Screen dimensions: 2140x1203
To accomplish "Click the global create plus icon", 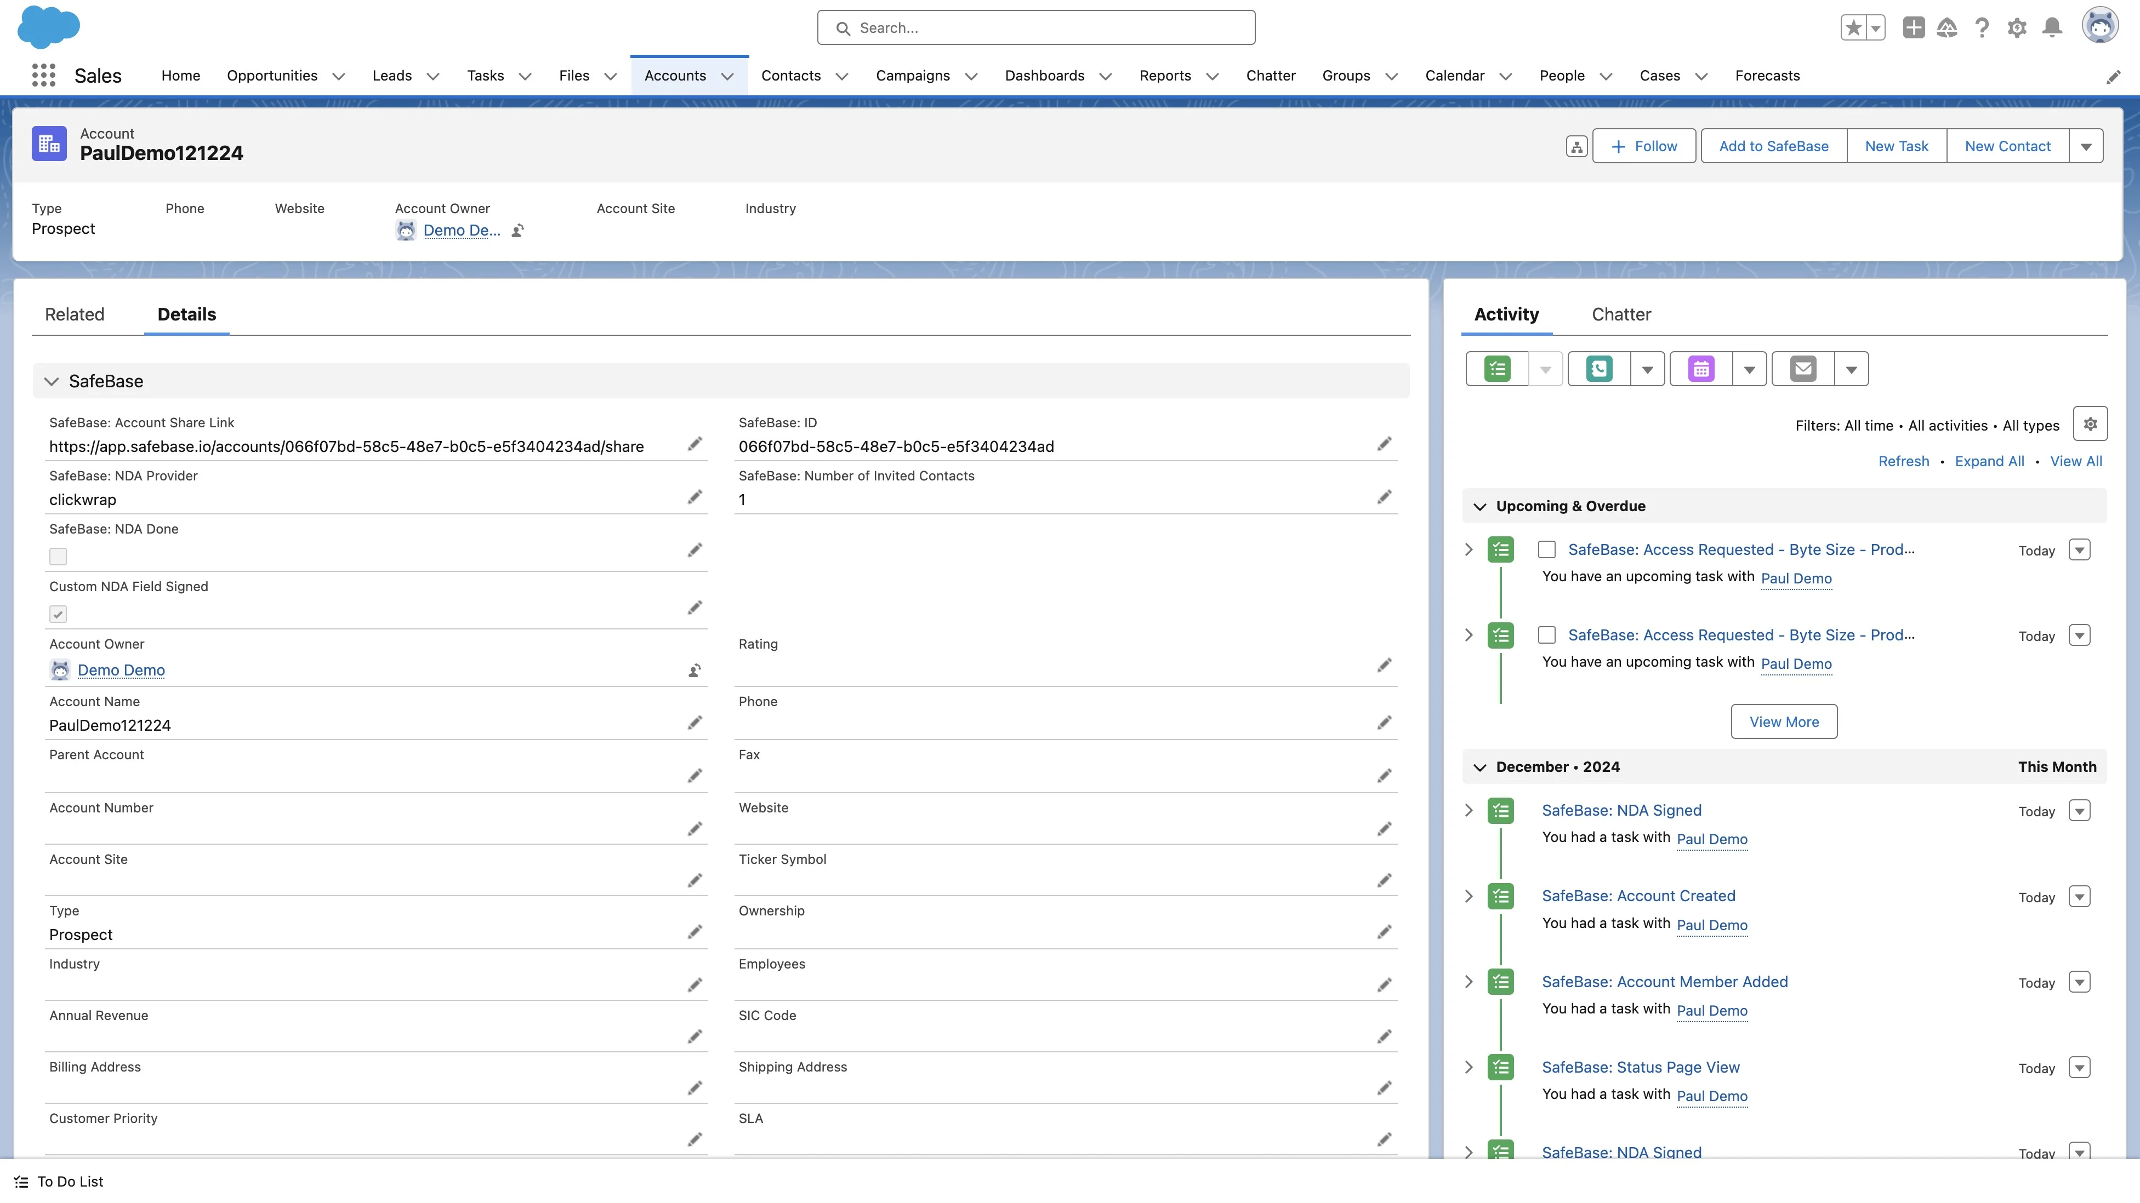I will [x=1913, y=28].
